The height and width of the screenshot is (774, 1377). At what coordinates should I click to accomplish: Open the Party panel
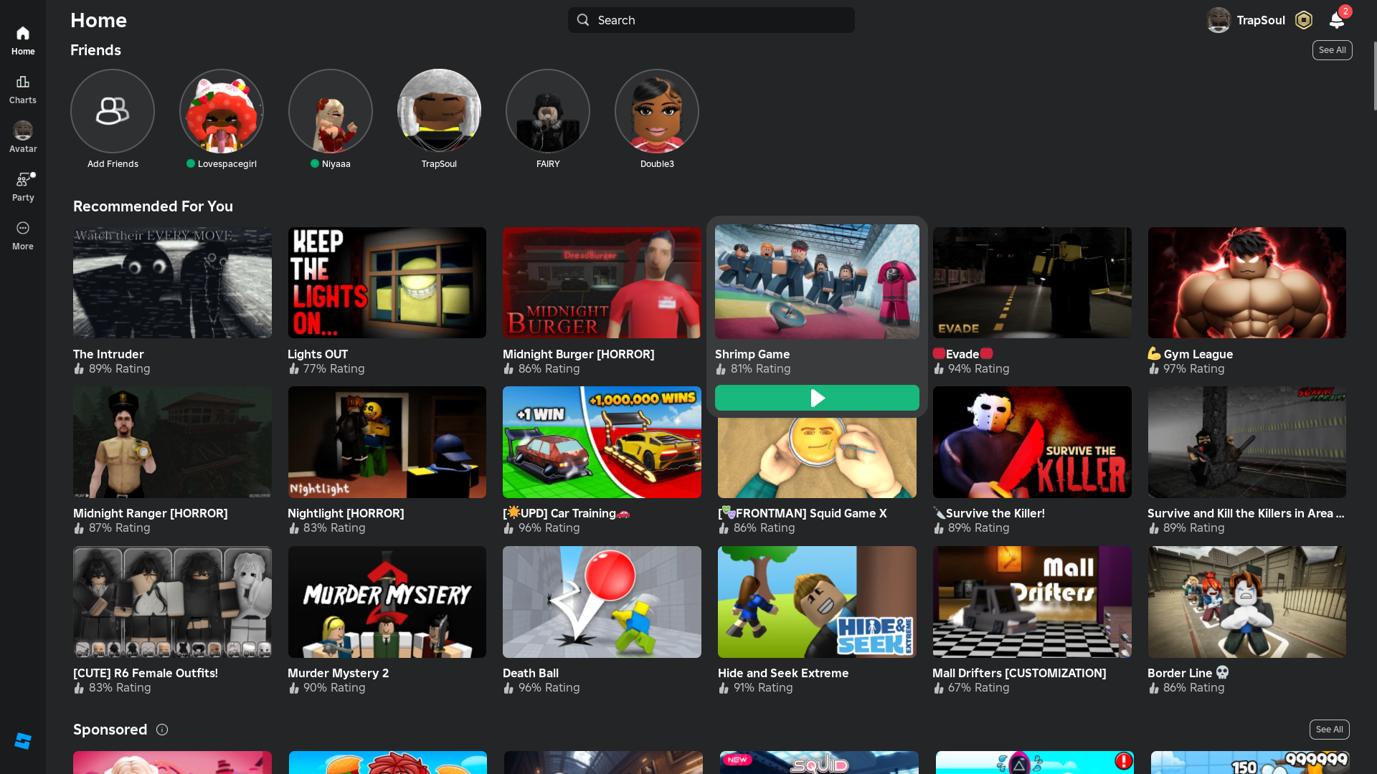coord(23,187)
